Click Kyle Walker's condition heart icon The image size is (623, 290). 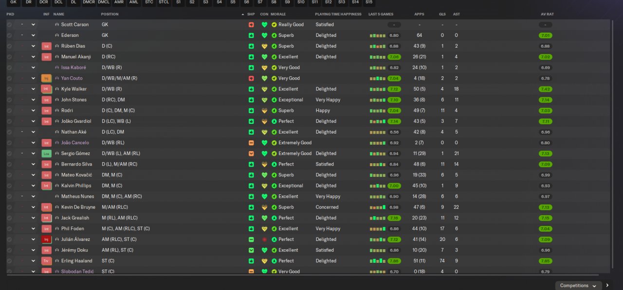pos(264,89)
